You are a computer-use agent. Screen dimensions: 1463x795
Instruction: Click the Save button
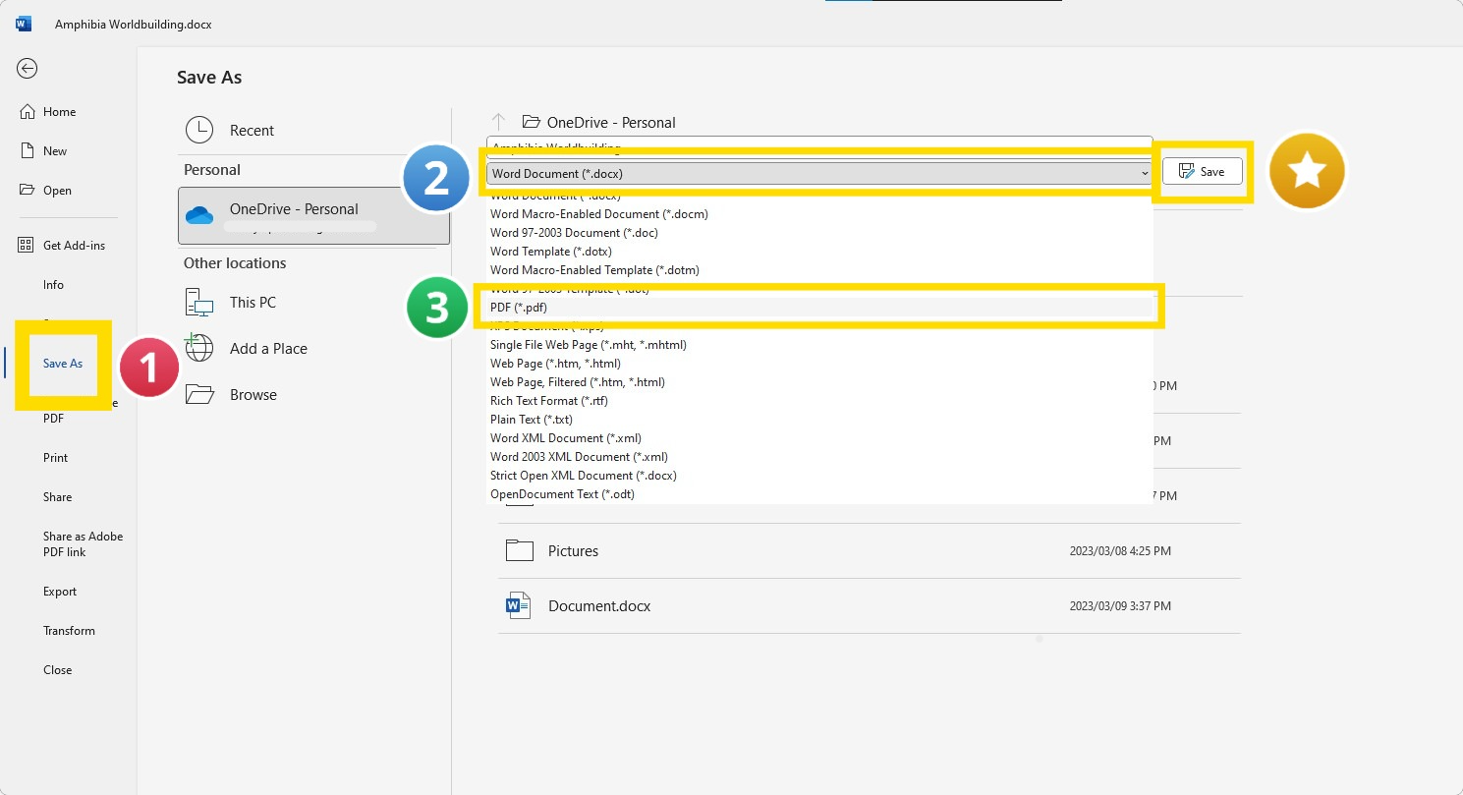pos(1203,171)
